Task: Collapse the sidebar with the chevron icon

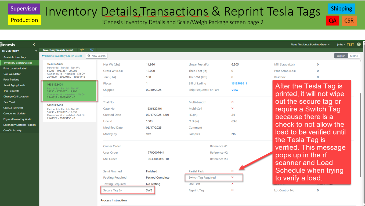Action: tap(34, 45)
